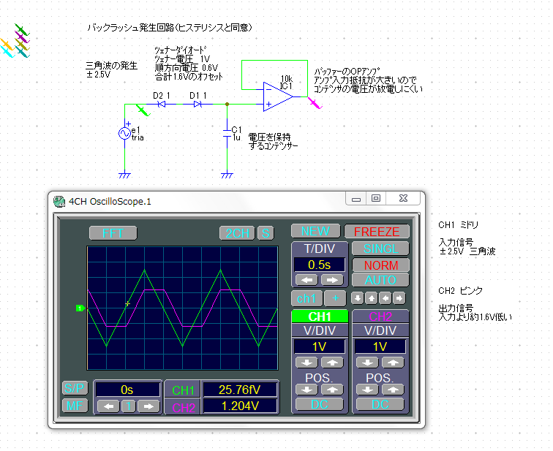Click the 25.76fV CH1 reading
The width and height of the screenshot is (553, 451).
(240, 390)
